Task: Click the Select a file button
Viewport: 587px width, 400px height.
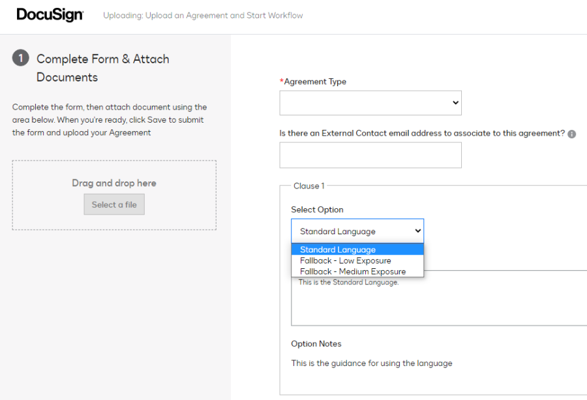Action: (114, 204)
